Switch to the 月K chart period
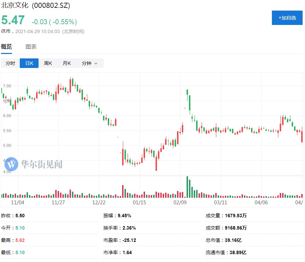Screen dimensions: 305x262 coord(67,63)
